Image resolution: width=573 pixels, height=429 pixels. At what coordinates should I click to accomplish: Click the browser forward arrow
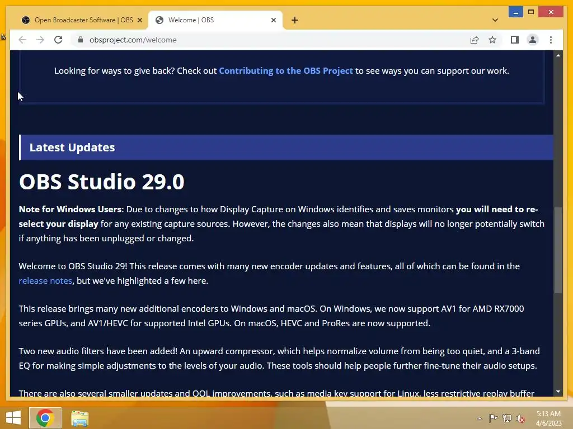pos(40,40)
